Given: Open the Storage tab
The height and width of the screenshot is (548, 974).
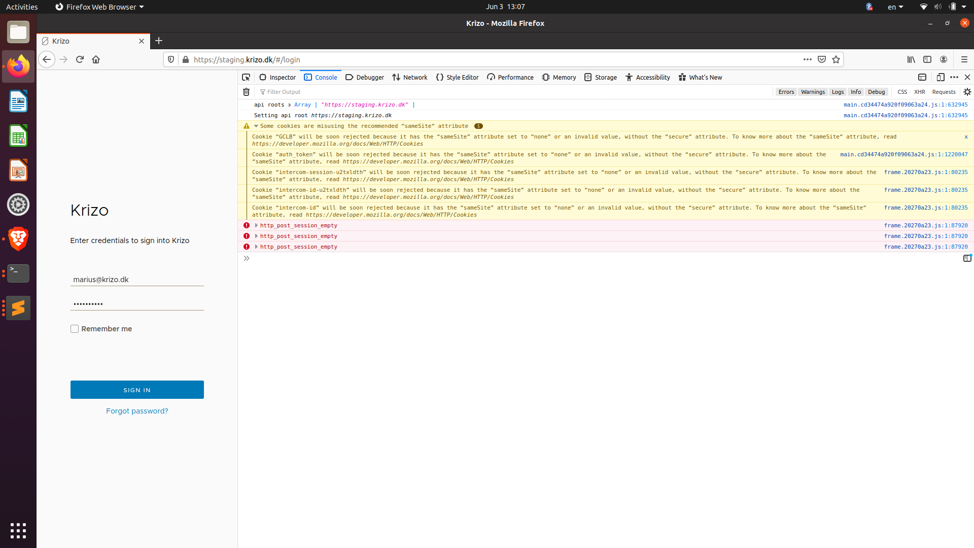Looking at the screenshot, I should 601,77.
